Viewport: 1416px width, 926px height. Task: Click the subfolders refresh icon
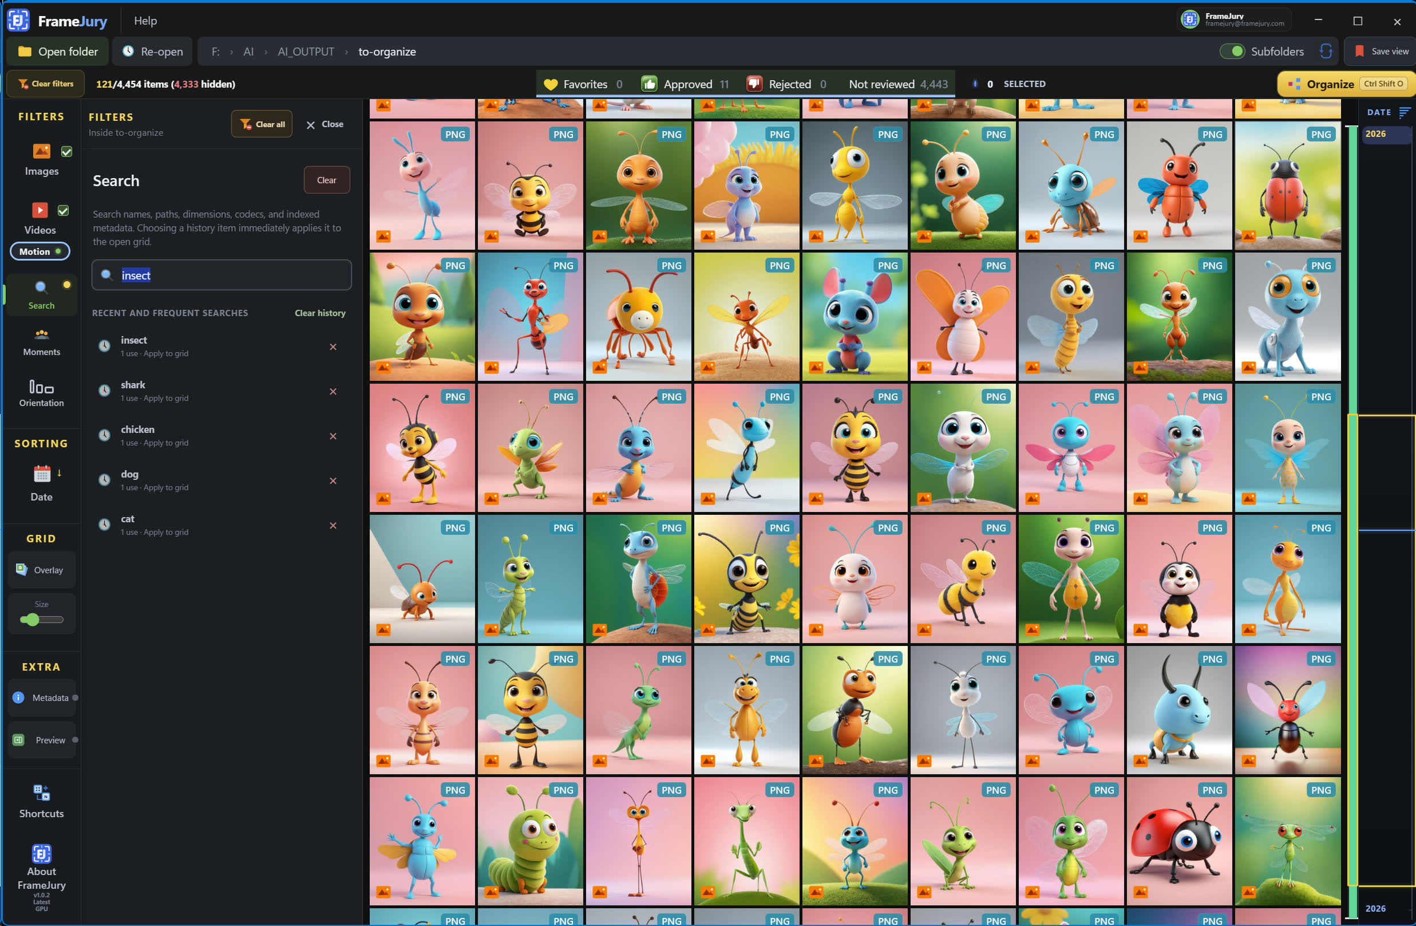[x=1326, y=51]
